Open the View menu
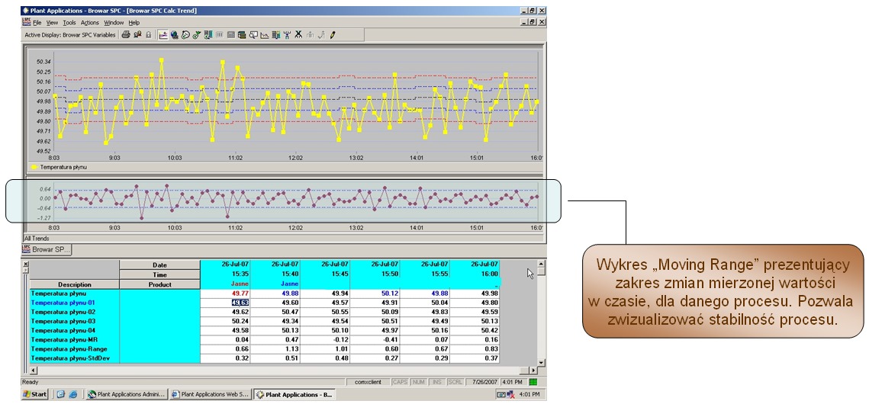The height and width of the screenshot is (404, 869). click(x=52, y=23)
